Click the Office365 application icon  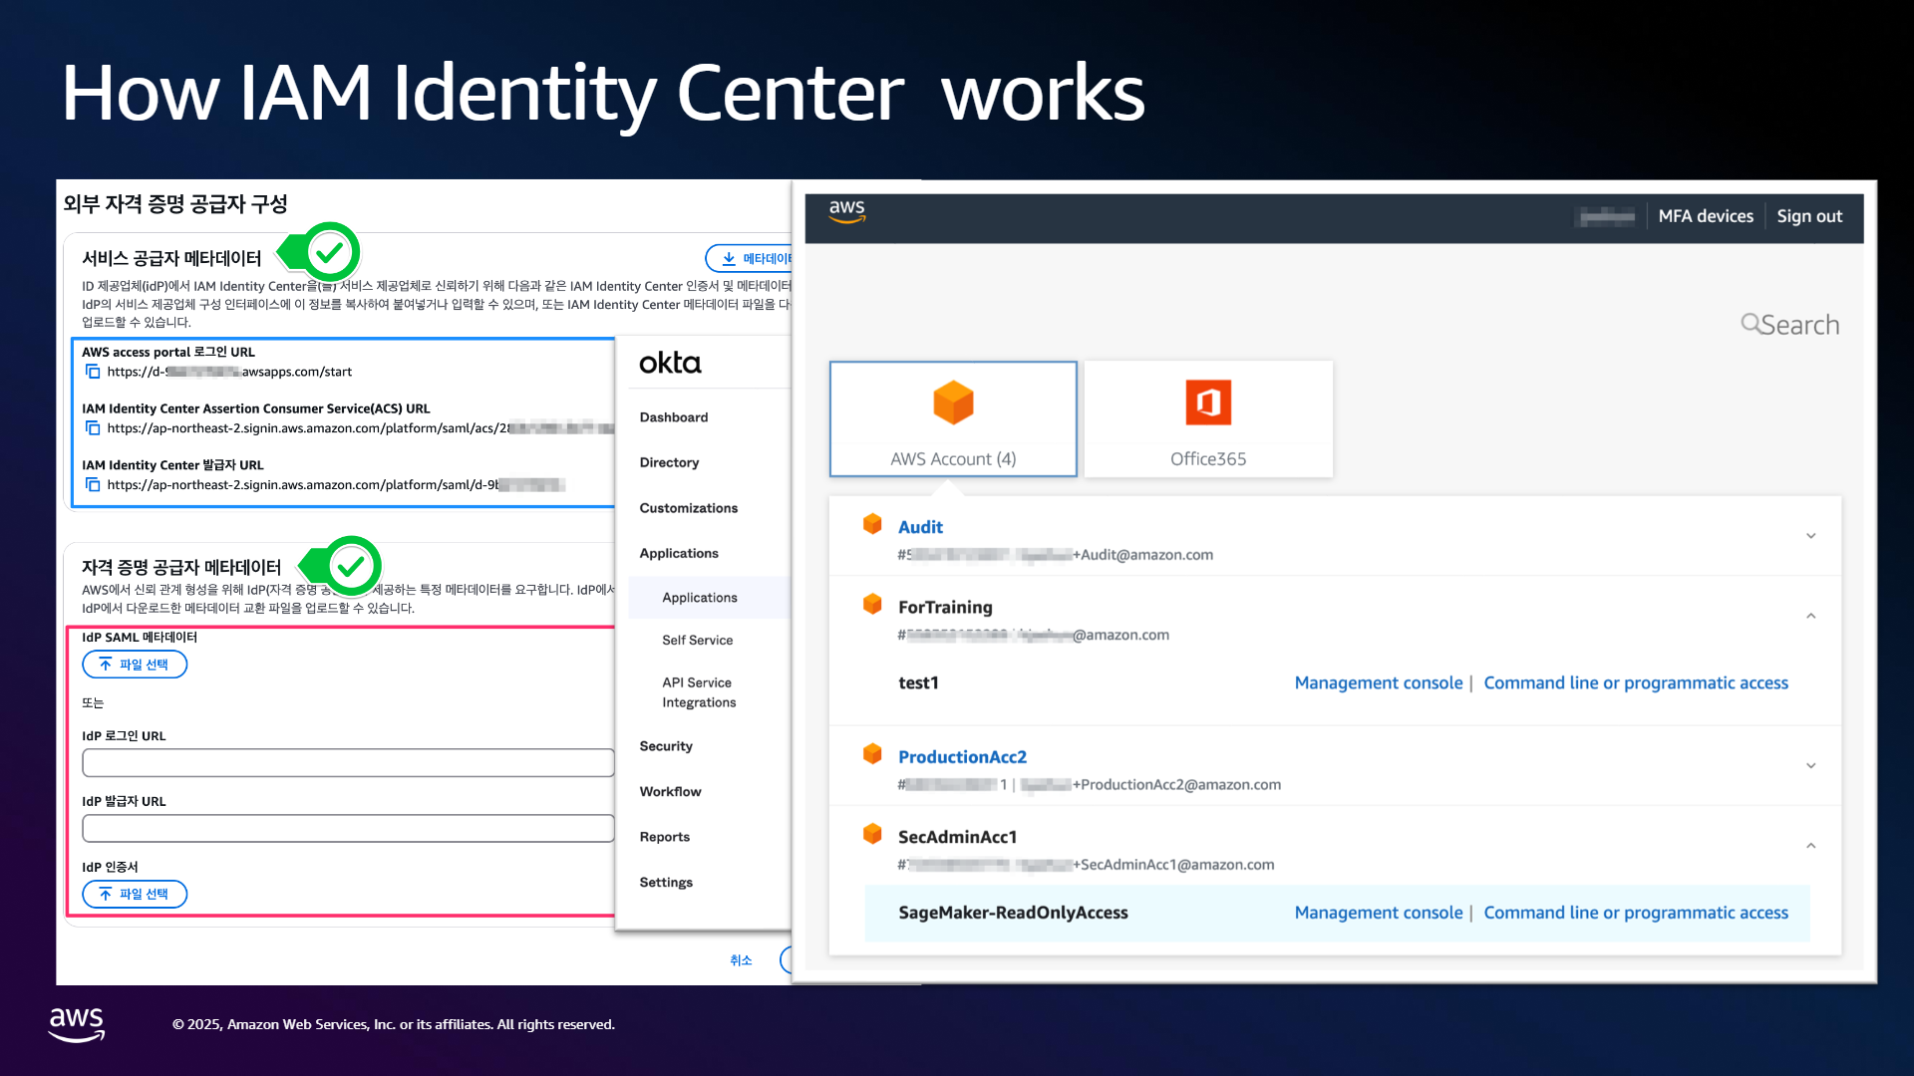[1208, 403]
